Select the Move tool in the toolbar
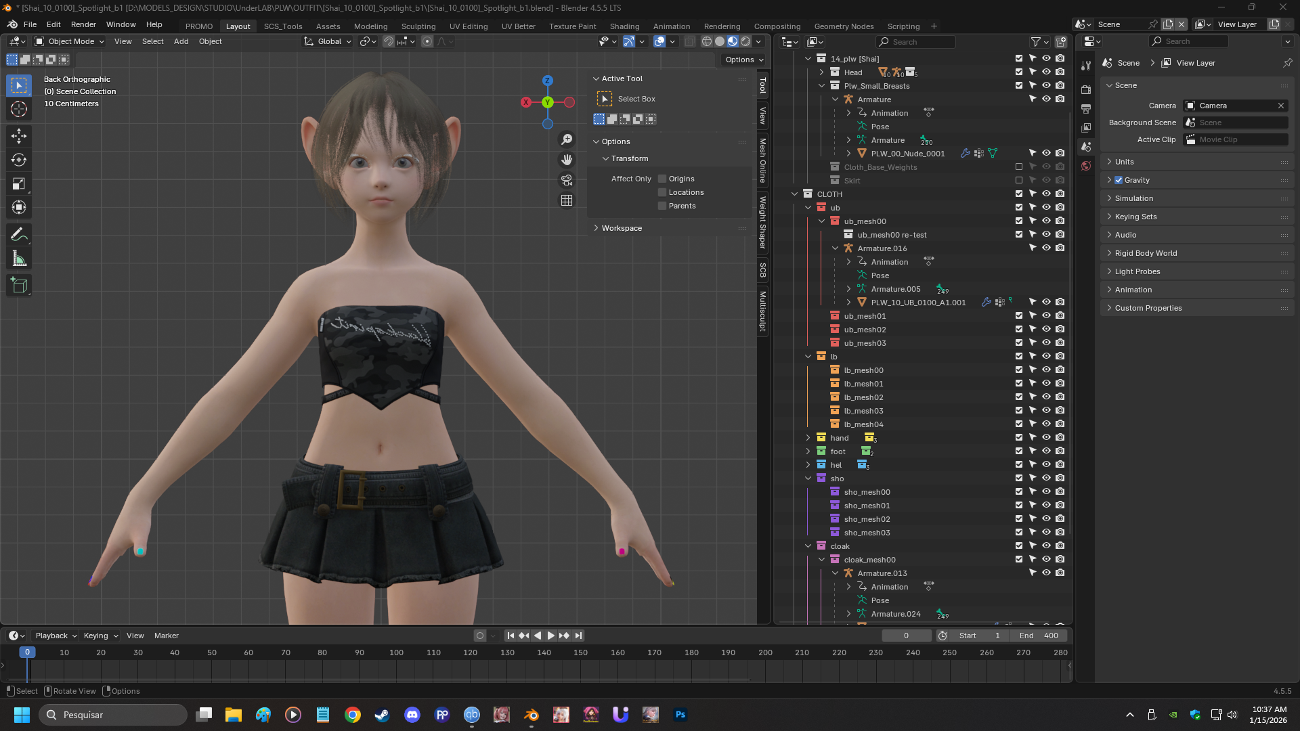Viewport: 1300px width, 731px height. (19, 136)
